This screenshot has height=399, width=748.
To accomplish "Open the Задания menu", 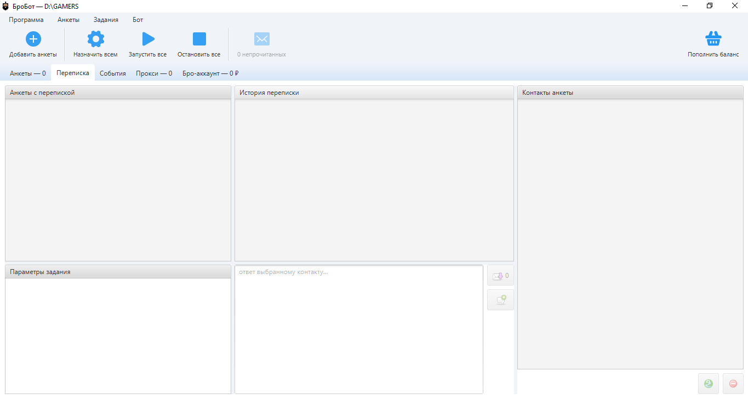I will pos(106,20).
